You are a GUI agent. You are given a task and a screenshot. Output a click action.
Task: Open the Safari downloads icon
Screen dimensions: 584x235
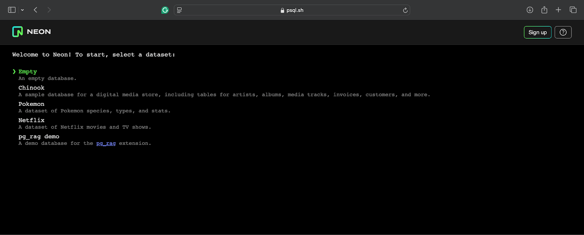[530, 10]
